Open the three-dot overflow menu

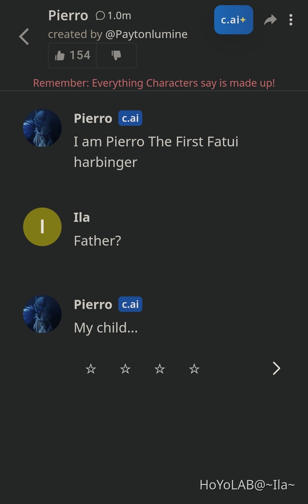pyautogui.click(x=291, y=20)
